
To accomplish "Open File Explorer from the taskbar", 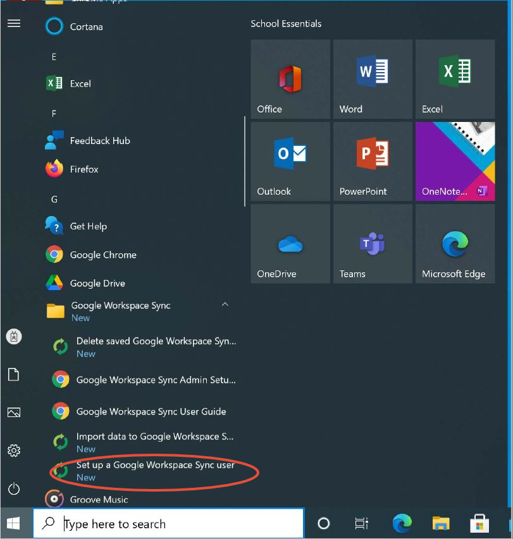I will coord(441,523).
